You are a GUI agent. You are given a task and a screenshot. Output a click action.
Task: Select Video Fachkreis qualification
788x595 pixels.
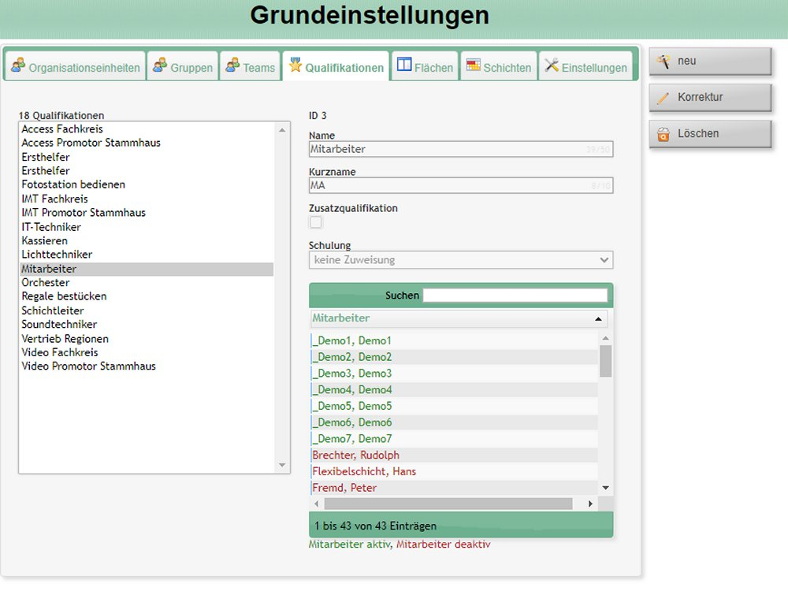point(147,352)
